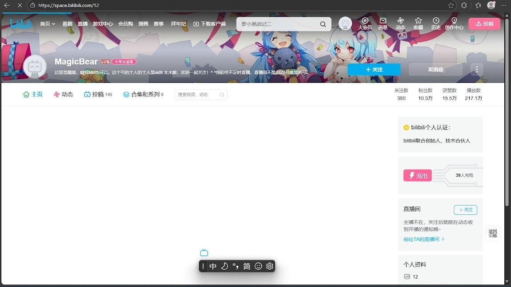Image resolution: width=511 pixels, height=287 pixels.
Task: Toggle IME punctuation mode
Action: (x=236, y=267)
